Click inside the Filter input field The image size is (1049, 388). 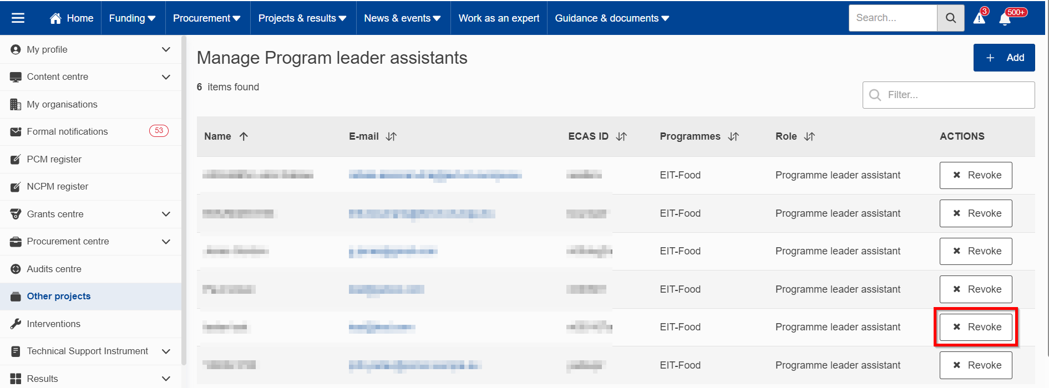tap(949, 95)
